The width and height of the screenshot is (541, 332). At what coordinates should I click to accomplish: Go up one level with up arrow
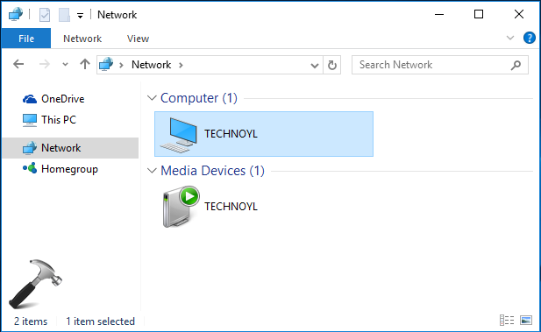(85, 64)
